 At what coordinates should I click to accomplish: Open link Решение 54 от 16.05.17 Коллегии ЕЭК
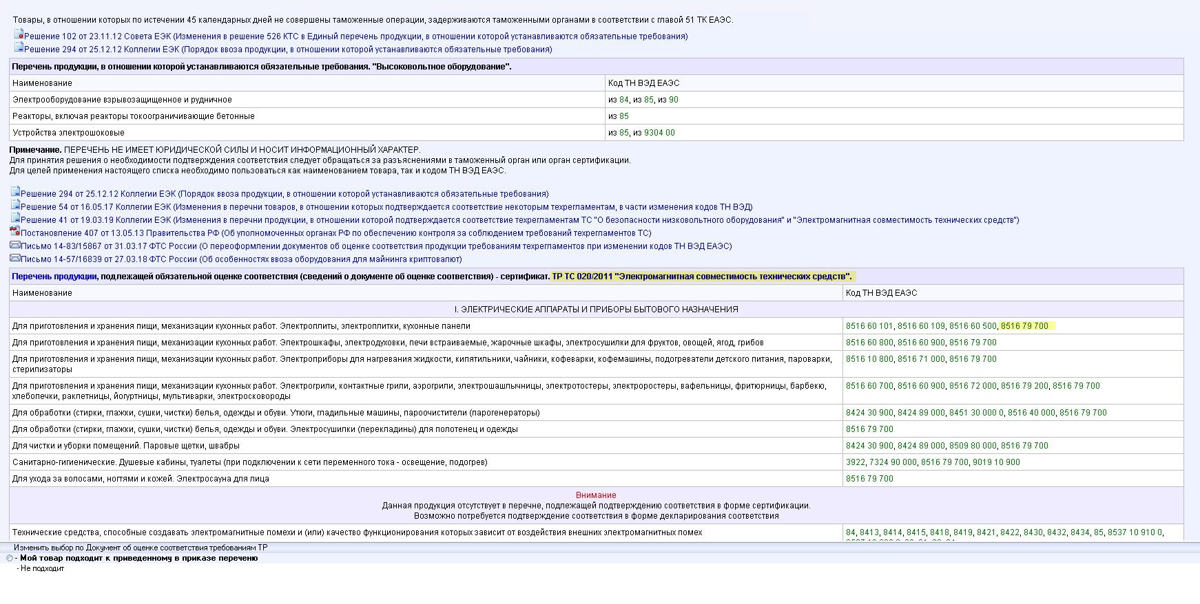386,207
